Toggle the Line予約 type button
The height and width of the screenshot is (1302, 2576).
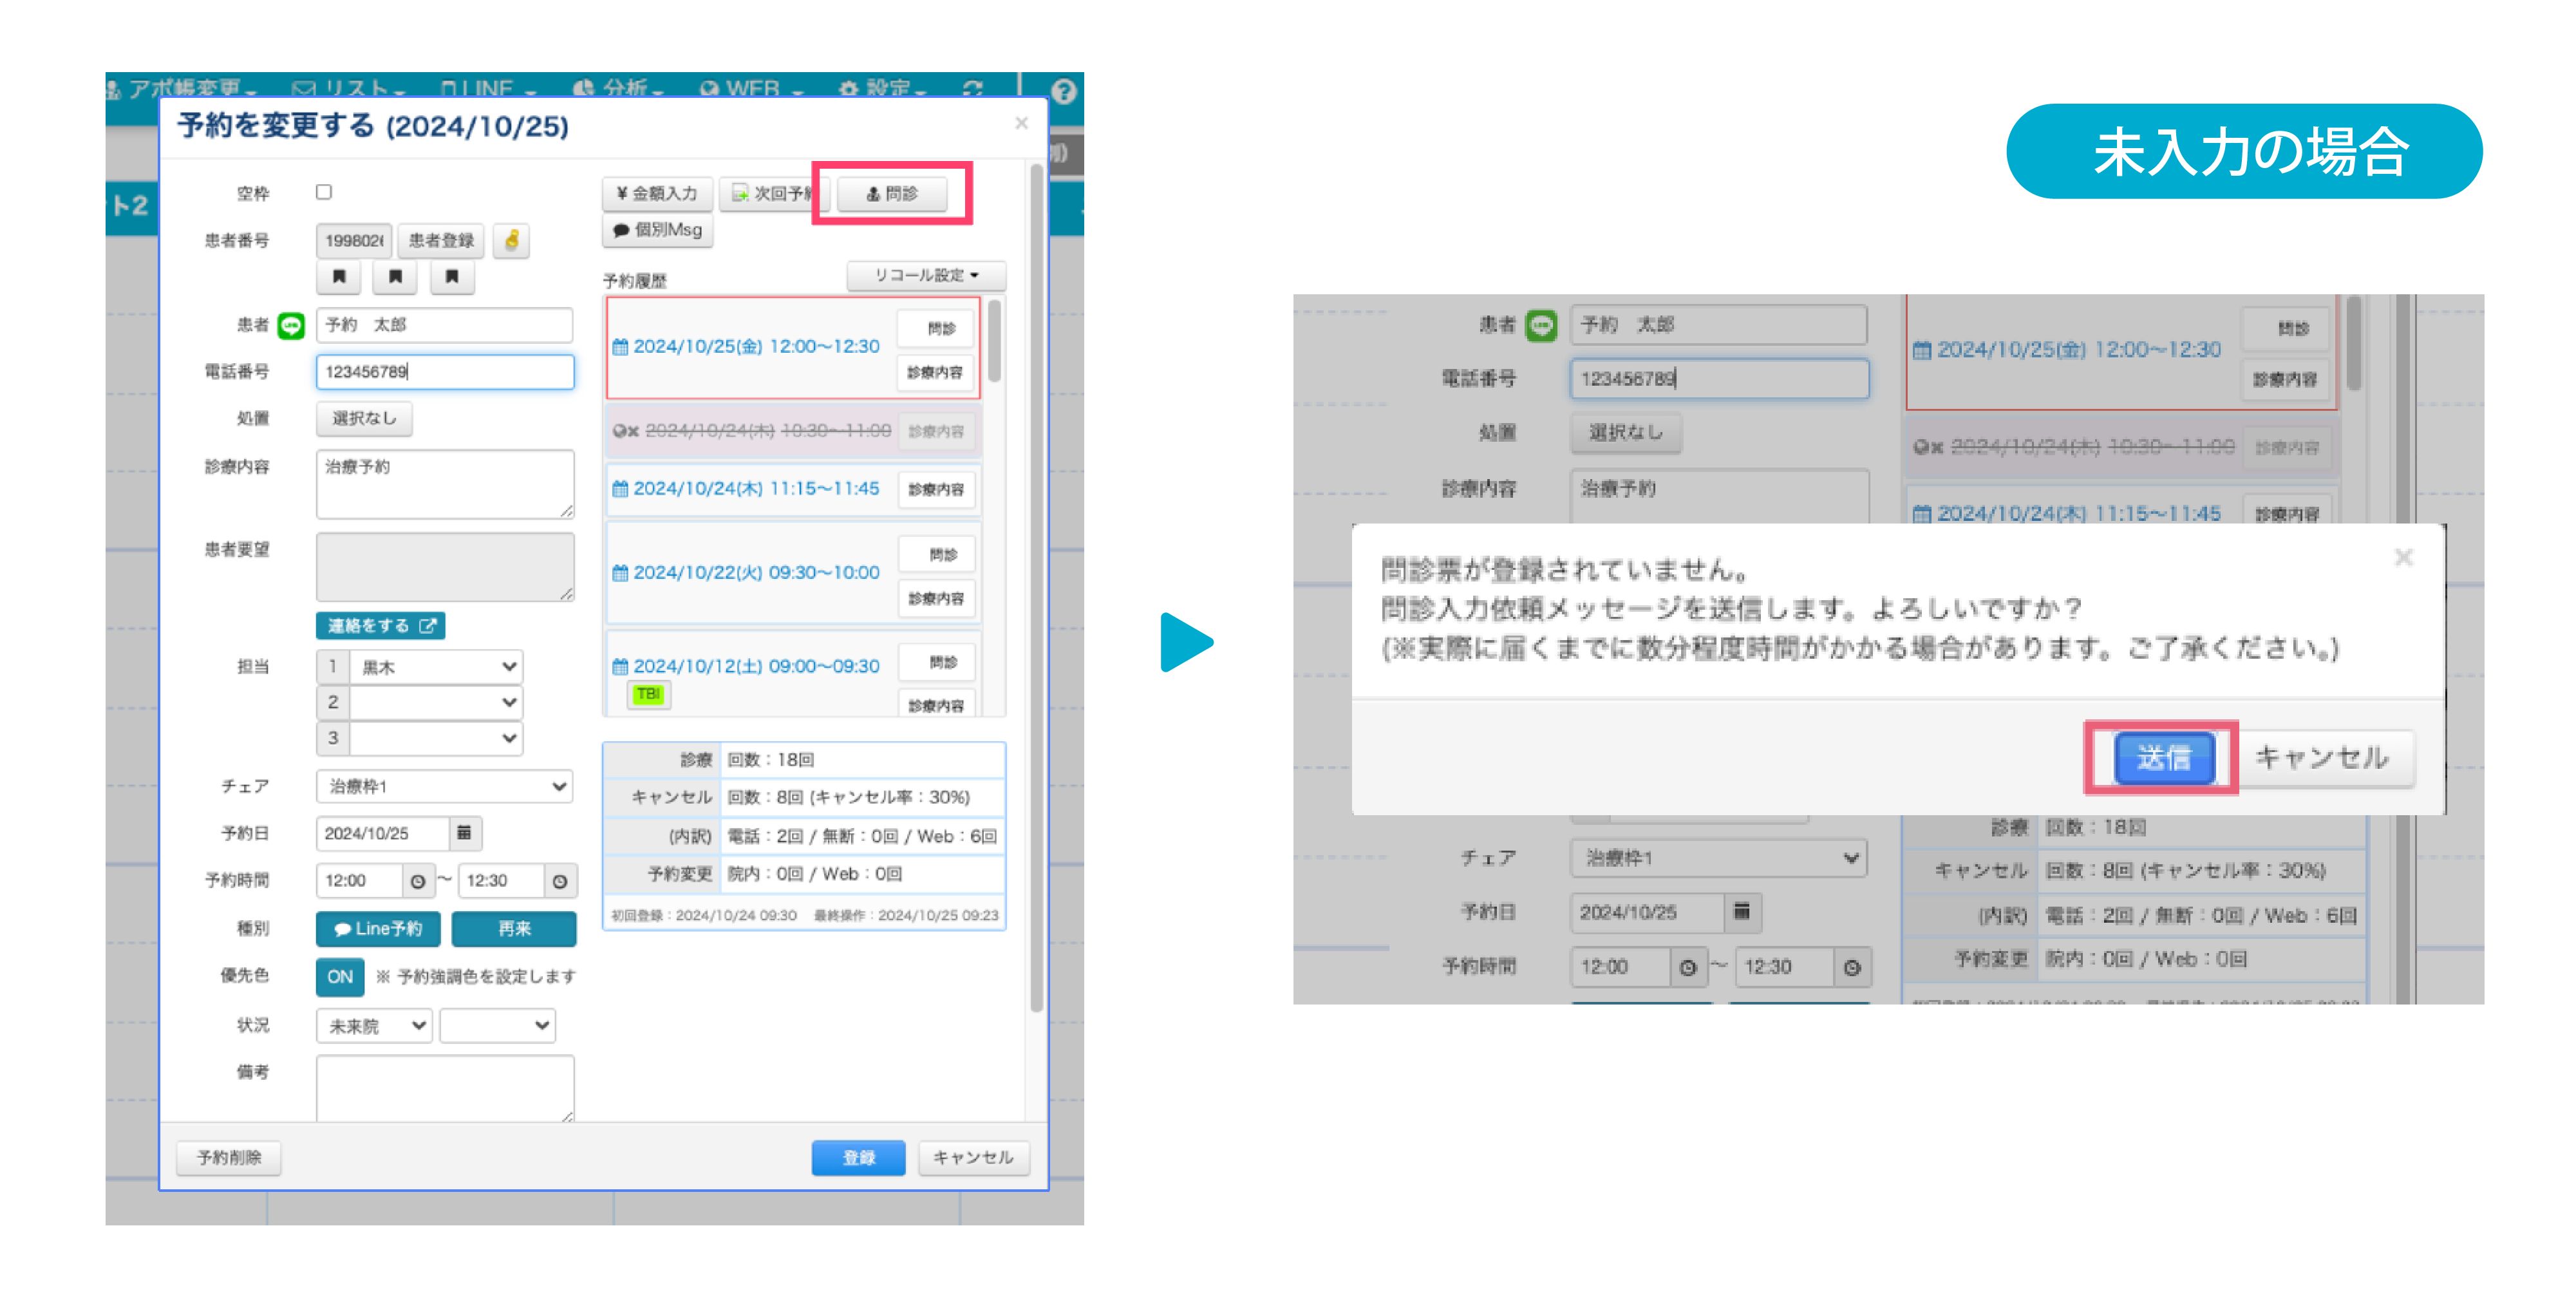(x=378, y=928)
